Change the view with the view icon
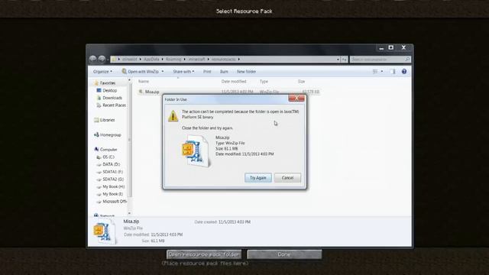 coord(375,71)
